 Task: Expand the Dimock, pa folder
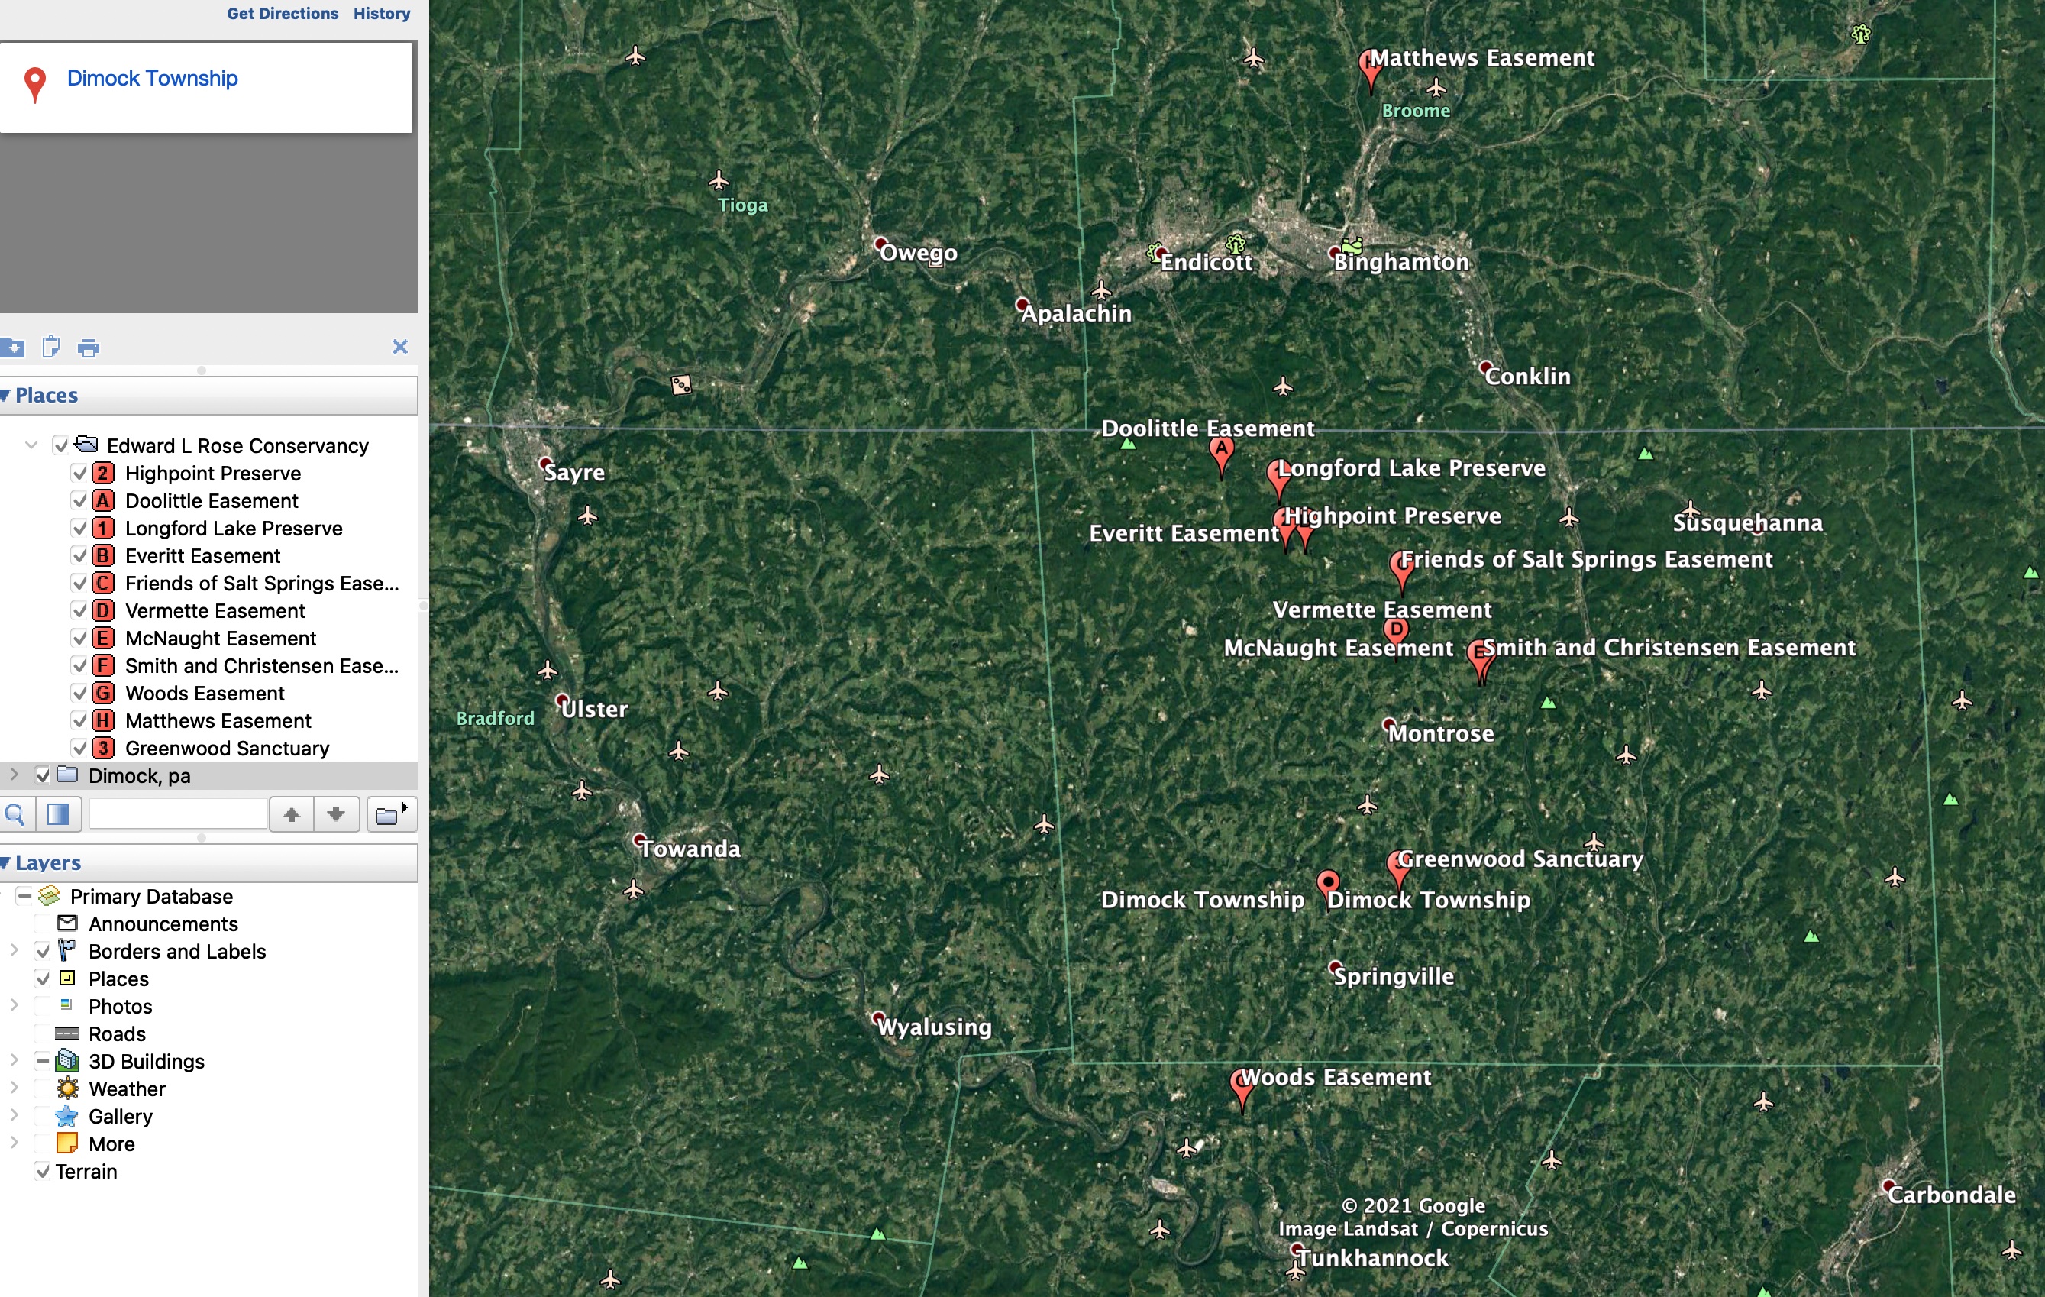tap(15, 775)
